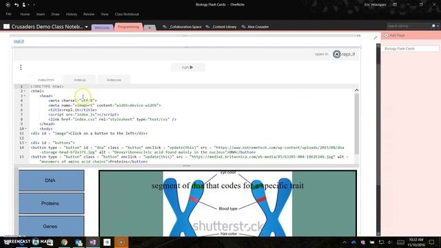Show hidden system tray icons
Screen dimensions: 441x248
pyautogui.click(x=345, y=242)
